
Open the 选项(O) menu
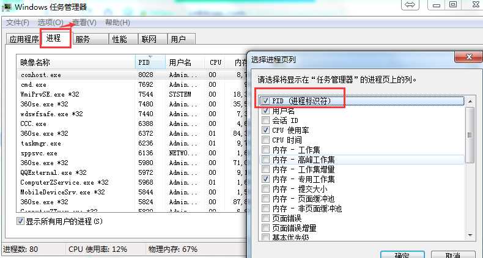51,23
